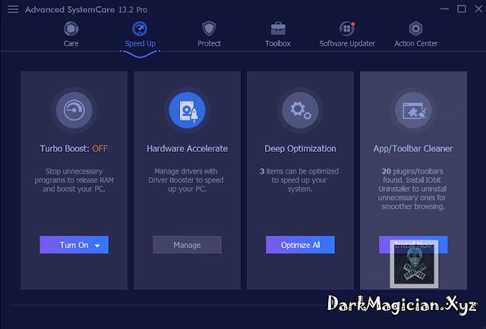Image resolution: width=486 pixels, height=329 pixels.
Task: Click the App/Toolbar Cleaner puzzle icon
Action: point(413,110)
